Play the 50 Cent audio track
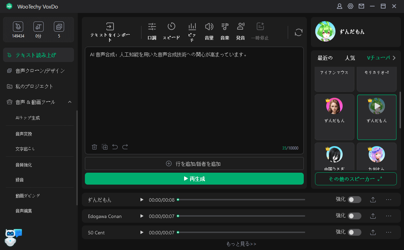 coord(142,232)
